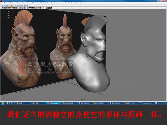This screenshot has width=167, height=125.
Task: Toggle the High Quality rendering red icon
Action: pyautogui.click(x=40, y=8)
